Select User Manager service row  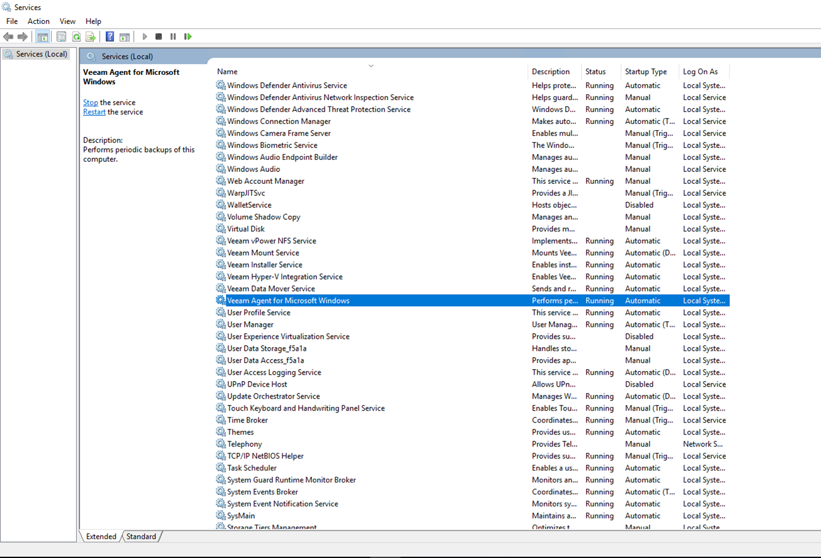[472, 324]
